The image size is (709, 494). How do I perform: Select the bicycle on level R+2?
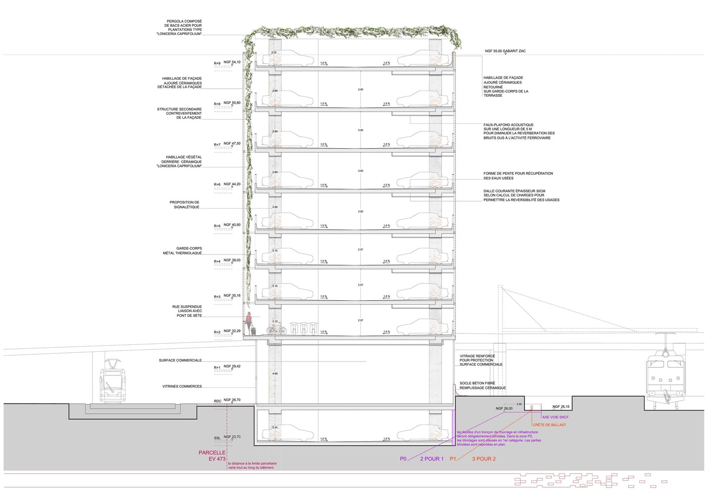click(276, 329)
